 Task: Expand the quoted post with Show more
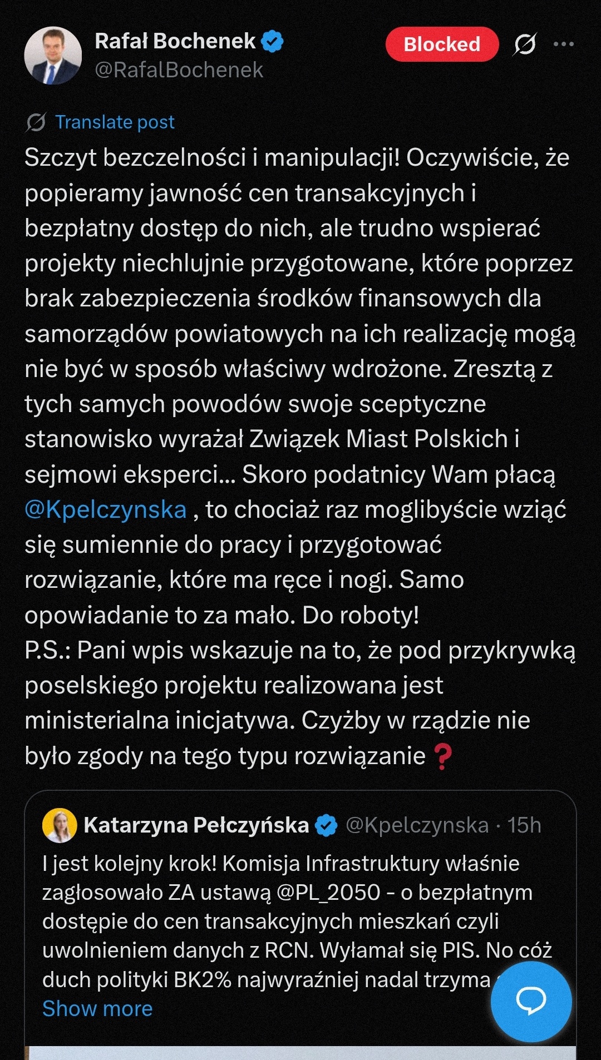click(97, 1009)
